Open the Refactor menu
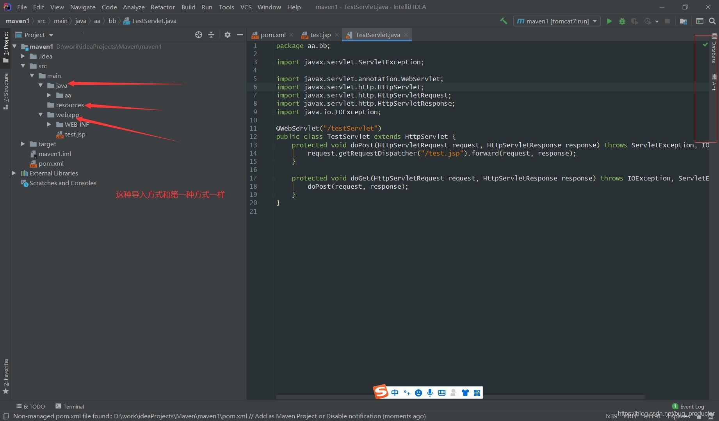The width and height of the screenshot is (719, 421). [162, 7]
